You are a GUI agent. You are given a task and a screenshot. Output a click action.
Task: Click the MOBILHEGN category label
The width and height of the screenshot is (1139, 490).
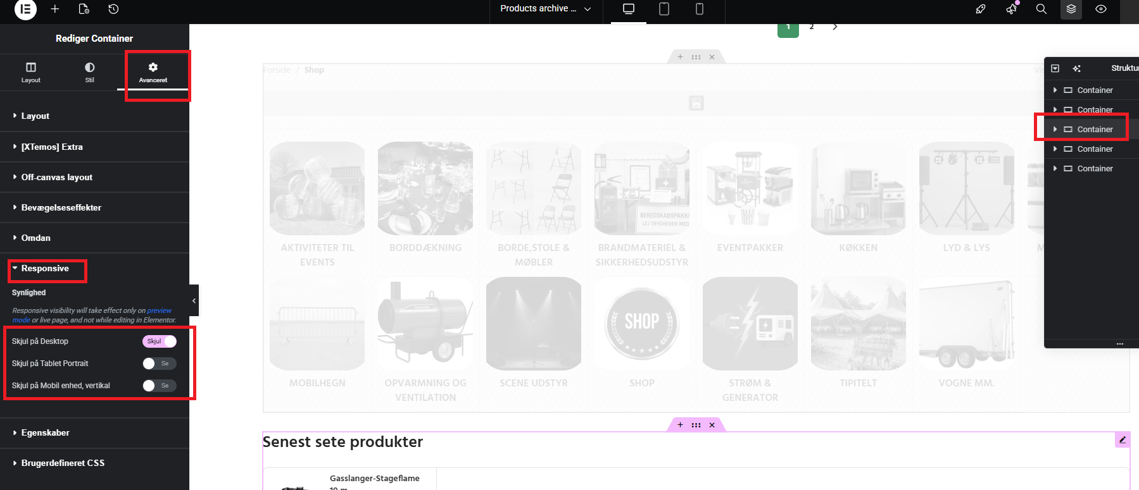[x=317, y=383]
